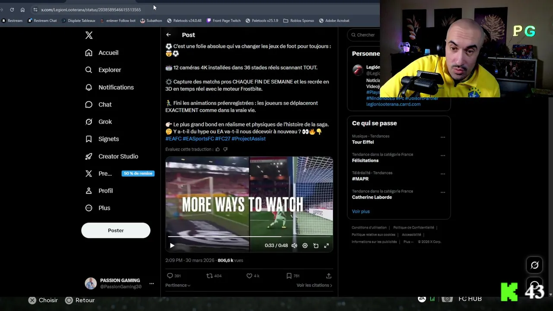This screenshot has width=553, height=311.
Task: Open the #MAPR trend
Action: (x=360, y=179)
